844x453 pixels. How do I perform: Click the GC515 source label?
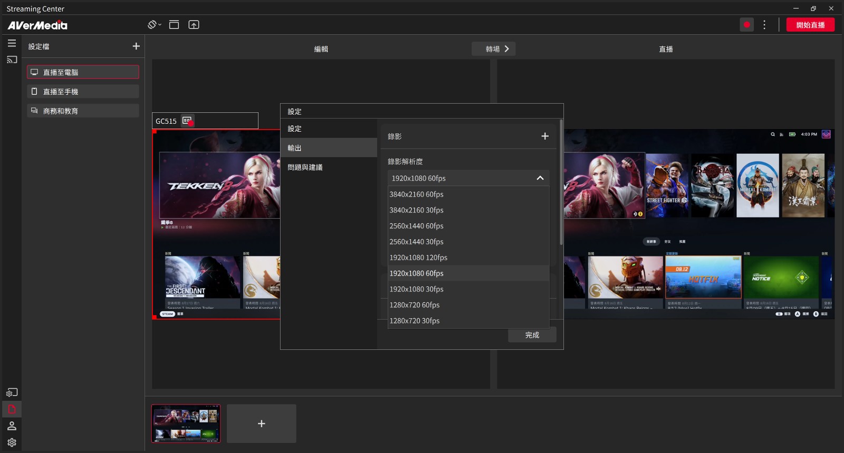pyautogui.click(x=166, y=121)
